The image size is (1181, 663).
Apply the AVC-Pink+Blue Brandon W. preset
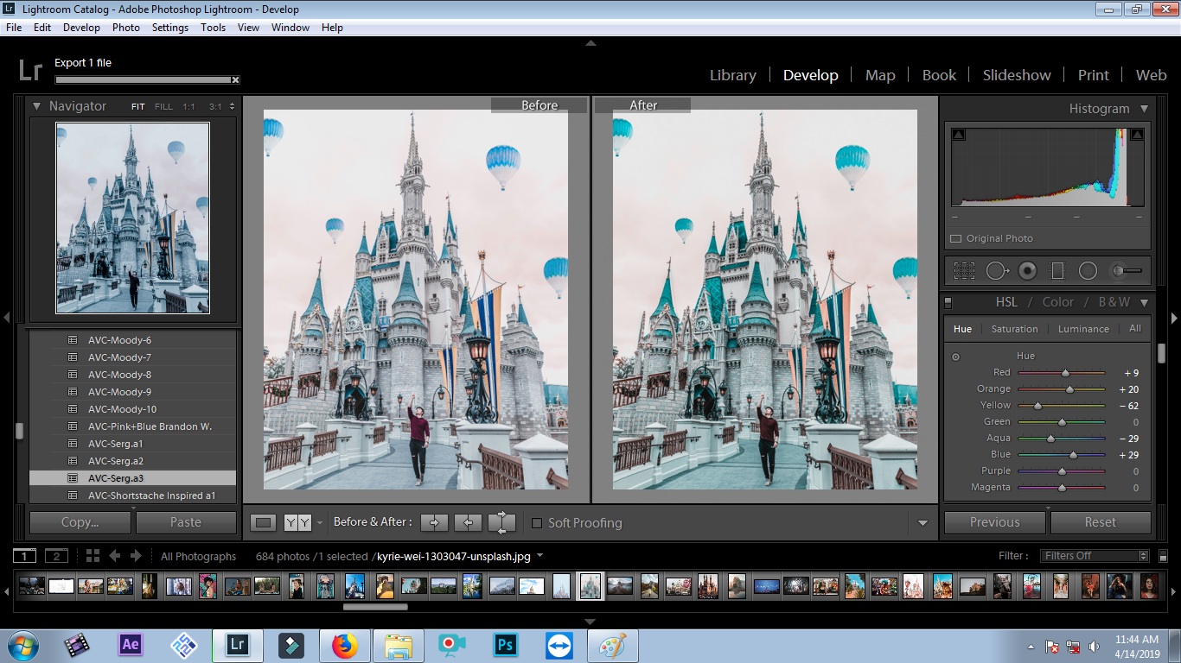[150, 426]
